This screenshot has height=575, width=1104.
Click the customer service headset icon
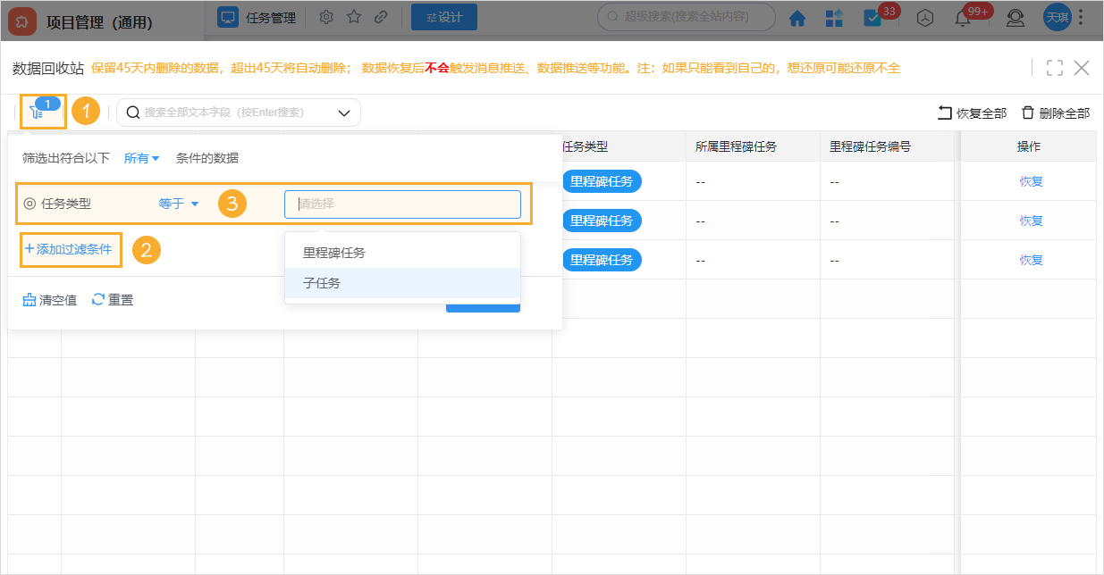pyautogui.click(x=1016, y=18)
